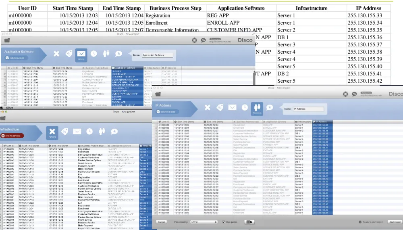Click Remove column icon in IP Address window
Image resolution: width=403 pixels, height=230 pixels.
(x=207, y=107)
